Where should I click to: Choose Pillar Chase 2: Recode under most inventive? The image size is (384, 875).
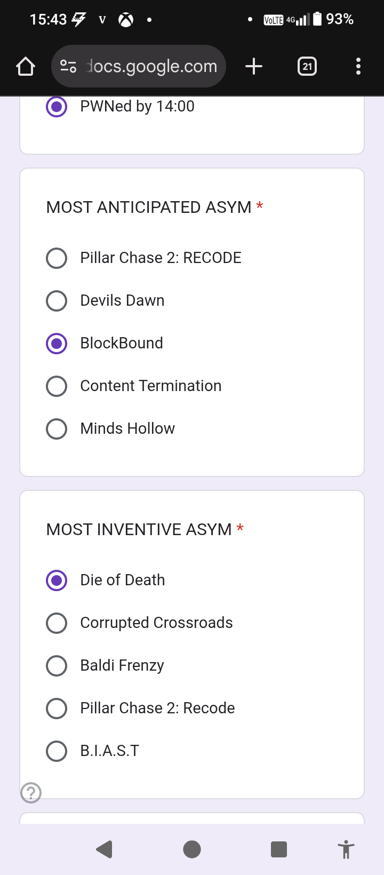(x=57, y=709)
